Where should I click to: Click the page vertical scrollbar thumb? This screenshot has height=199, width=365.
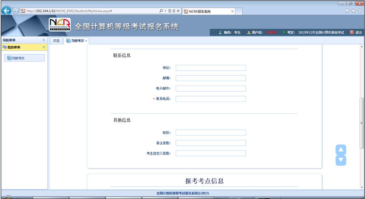(x=361, y=123)
